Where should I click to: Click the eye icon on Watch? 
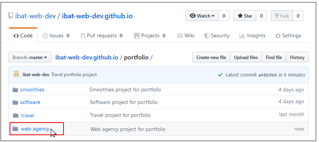(193, 16)
